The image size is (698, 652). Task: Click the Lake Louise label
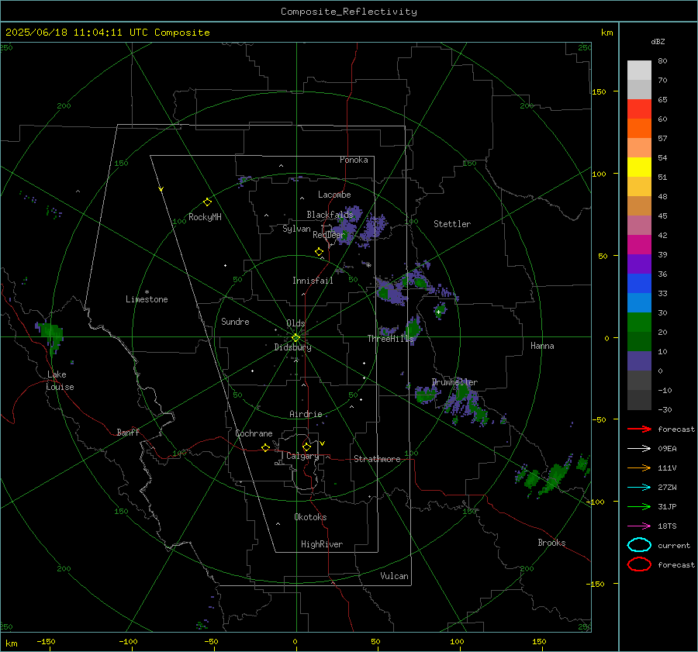pos(60,381)
